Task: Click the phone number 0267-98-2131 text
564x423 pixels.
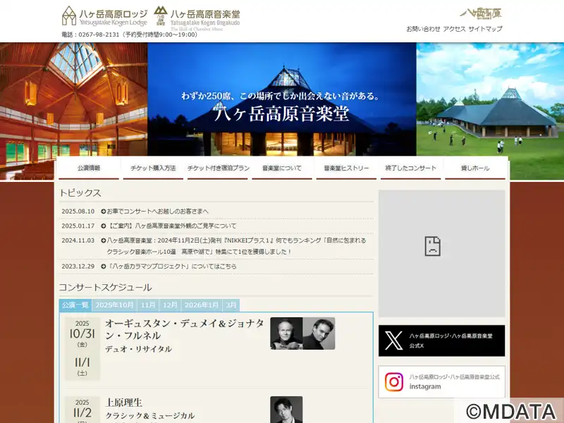Action: [x=99, y=35]
